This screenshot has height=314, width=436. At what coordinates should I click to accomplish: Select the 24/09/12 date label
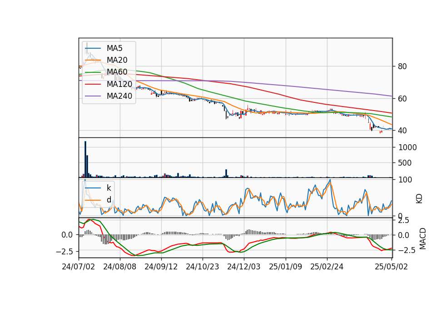[x=161, y=267]
